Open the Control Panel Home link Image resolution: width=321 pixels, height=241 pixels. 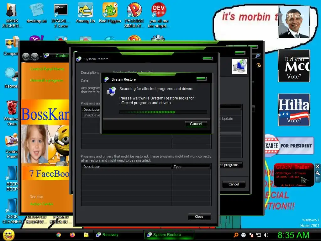47,69
